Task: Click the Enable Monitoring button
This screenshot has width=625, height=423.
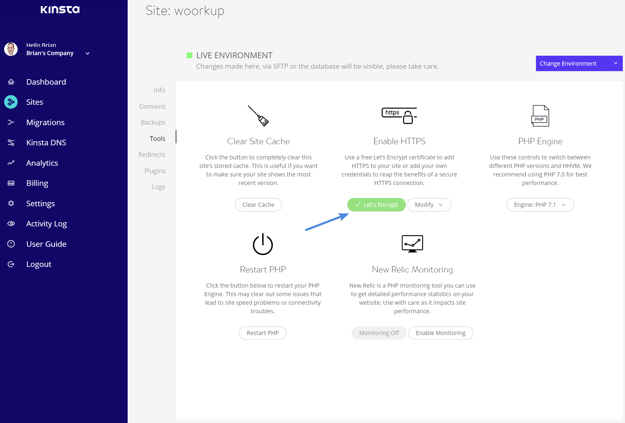Action: tap(441, 333)
